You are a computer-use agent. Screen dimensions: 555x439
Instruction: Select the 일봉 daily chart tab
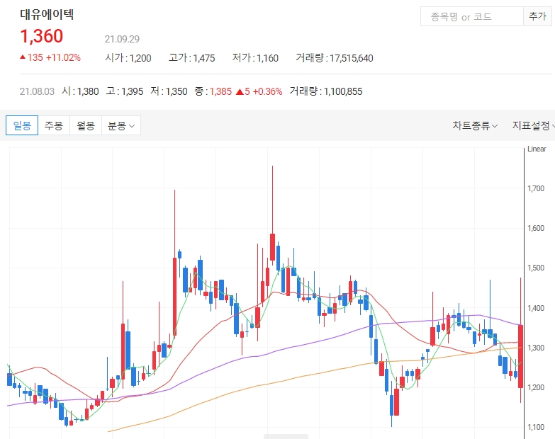pos(22,125)
